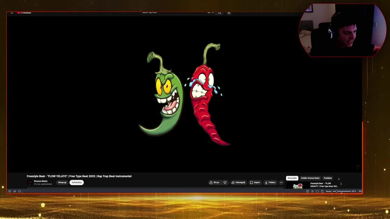Click the YouTube Premium logo
The height and width of the screenshot is (219, 390).
[x=24, y=12]
